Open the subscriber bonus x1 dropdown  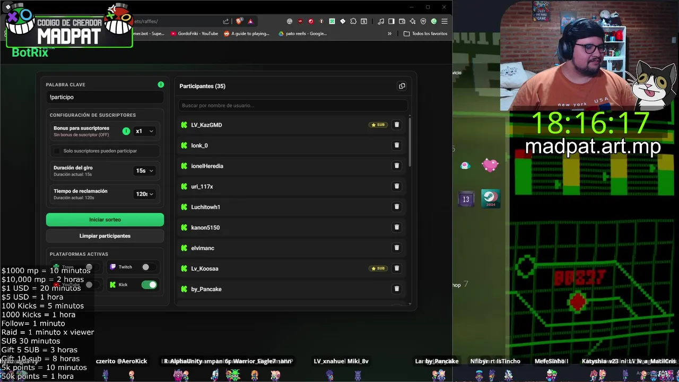point(144,131)
